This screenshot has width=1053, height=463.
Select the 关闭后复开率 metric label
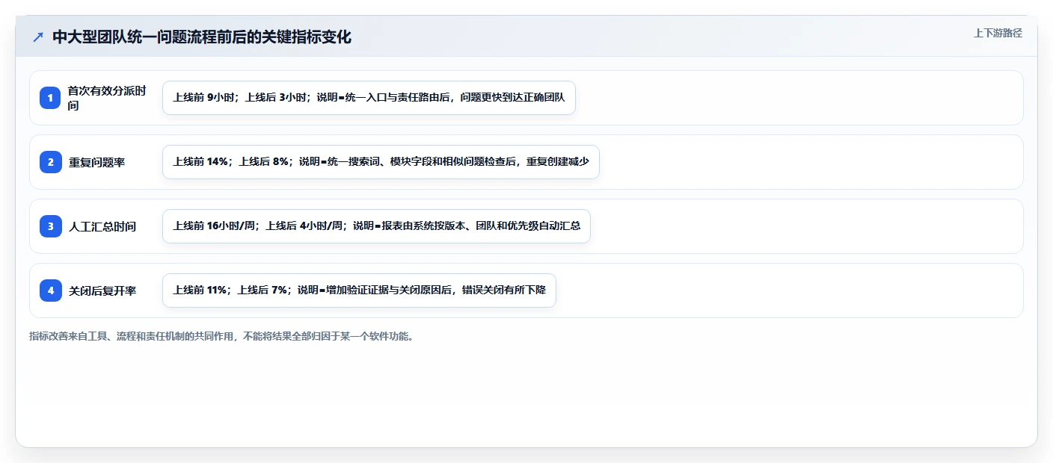click(x=102, y=290)
